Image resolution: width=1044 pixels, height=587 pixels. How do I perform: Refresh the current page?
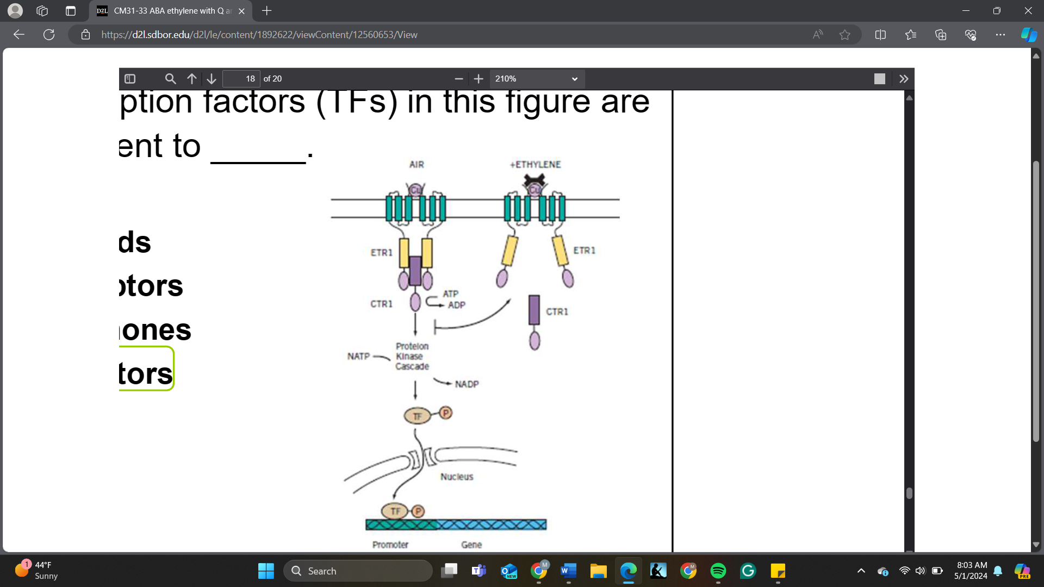point(49,34)
